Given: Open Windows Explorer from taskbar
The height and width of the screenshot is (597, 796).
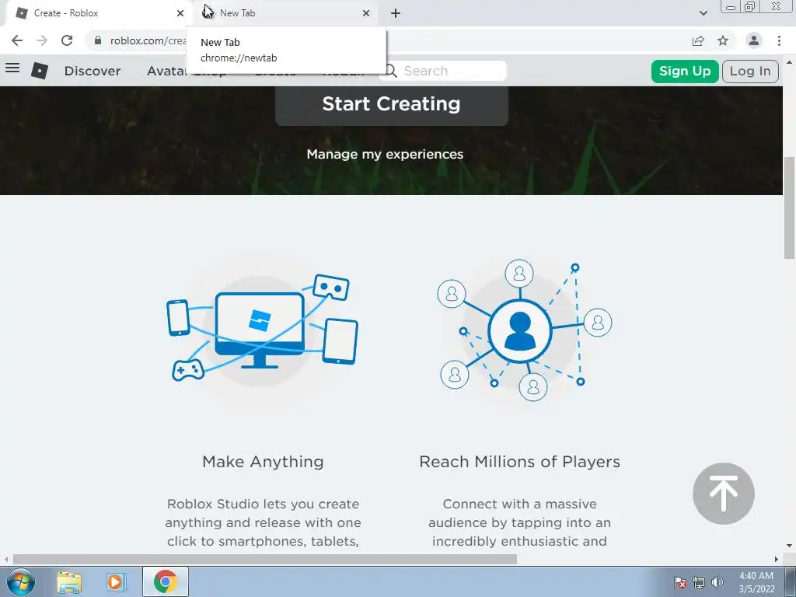Looking at the screenshot, I should click(x=69, y=582).
